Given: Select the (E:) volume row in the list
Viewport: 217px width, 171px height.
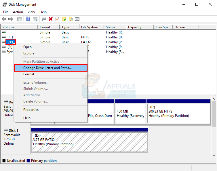Looking at the screenshot, I should tap(10, 47).
